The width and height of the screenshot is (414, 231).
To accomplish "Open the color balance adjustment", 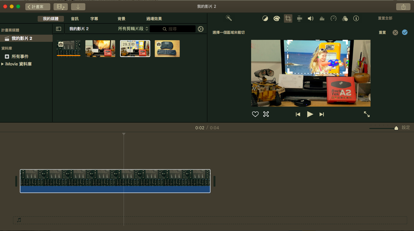I will tap(265, 18).
